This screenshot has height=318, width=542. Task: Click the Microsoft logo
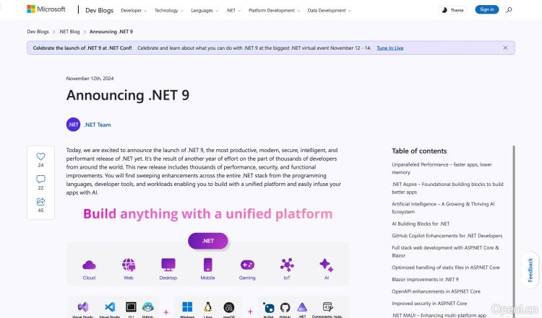point(46,10)
